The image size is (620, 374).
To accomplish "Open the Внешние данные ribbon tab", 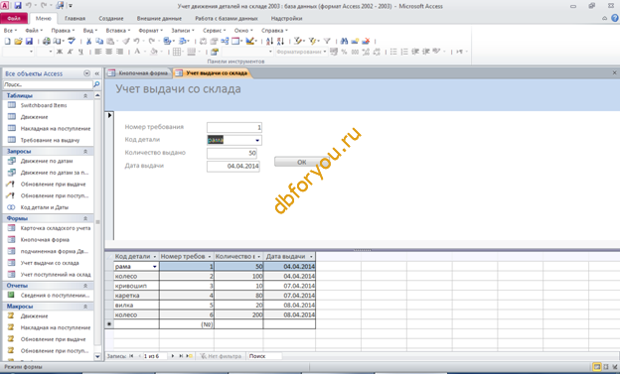I will pyautogui.click(x=159, y=18).
